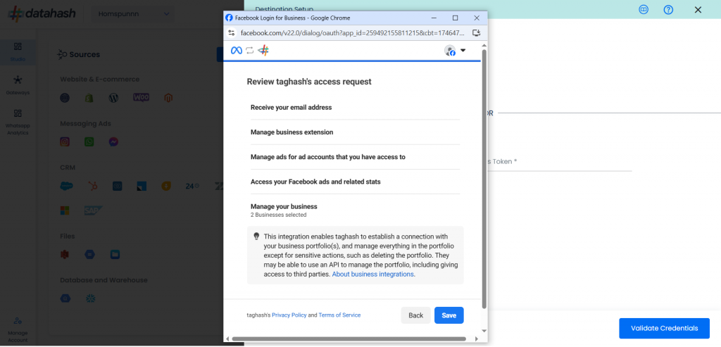Maximize the Facebook Login popup window

[456, 18]
